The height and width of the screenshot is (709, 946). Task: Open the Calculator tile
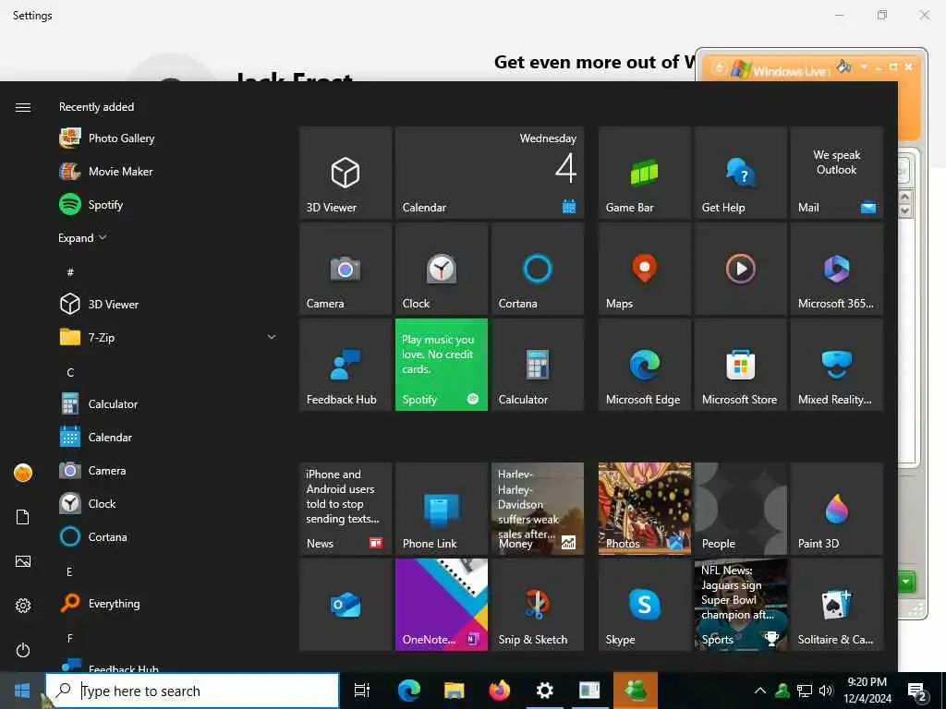[538, 365]
